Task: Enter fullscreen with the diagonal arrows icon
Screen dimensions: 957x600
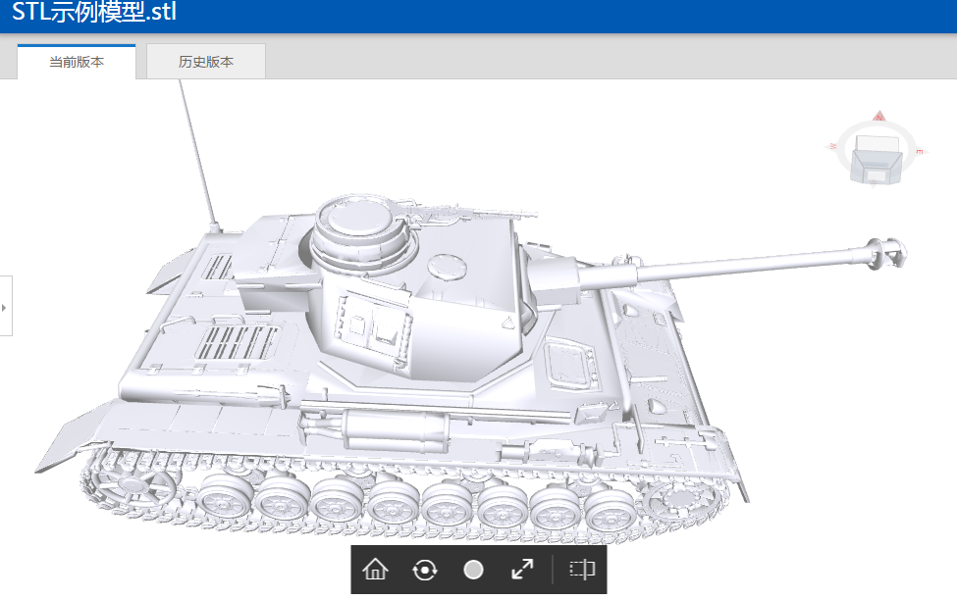Action: (x=522, y=570)
